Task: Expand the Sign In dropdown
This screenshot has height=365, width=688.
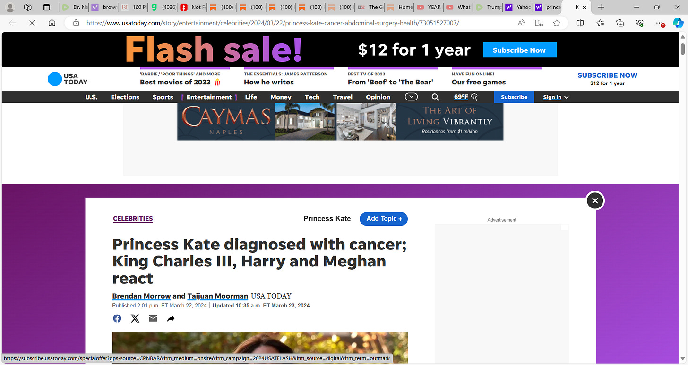Action: pyautogui.click(x=556, y=97)
